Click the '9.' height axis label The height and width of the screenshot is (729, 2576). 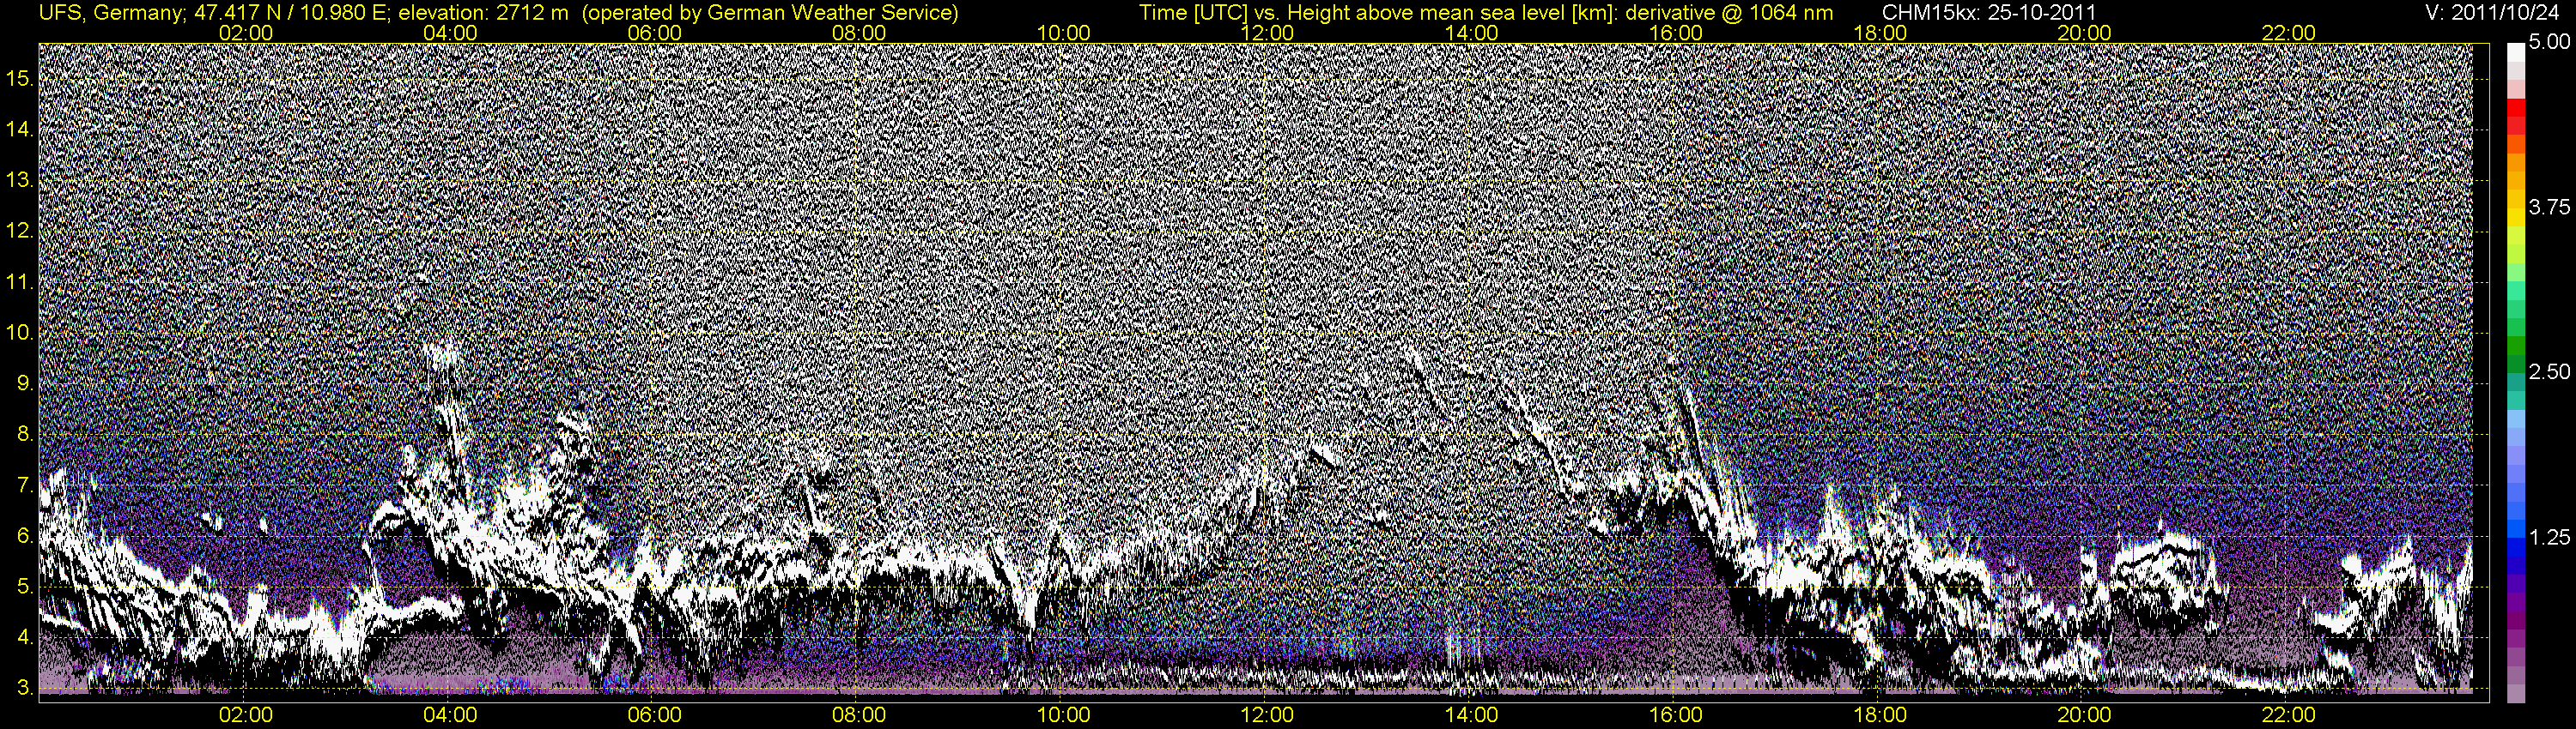25,383
